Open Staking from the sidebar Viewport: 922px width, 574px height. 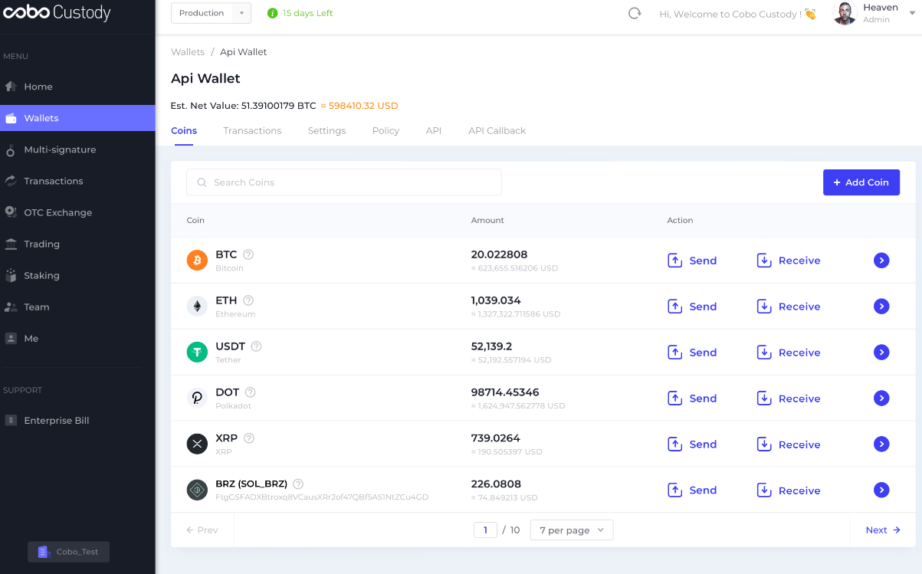(41, 275)
